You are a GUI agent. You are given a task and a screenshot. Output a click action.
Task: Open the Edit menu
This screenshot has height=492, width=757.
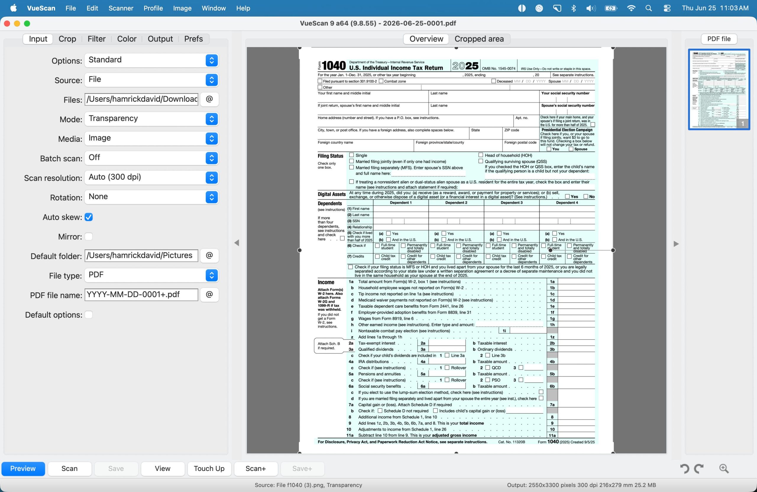point(92,8)
